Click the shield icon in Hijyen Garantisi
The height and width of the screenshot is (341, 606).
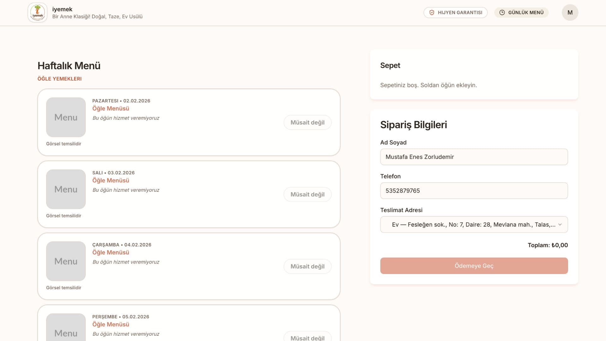pyautogui.click(x=432, y=13)
